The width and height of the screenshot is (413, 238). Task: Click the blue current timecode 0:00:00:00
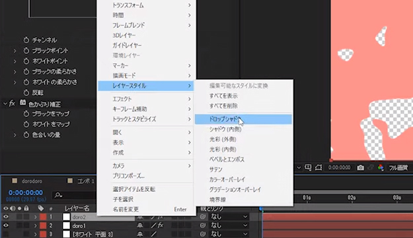point(26,193)
